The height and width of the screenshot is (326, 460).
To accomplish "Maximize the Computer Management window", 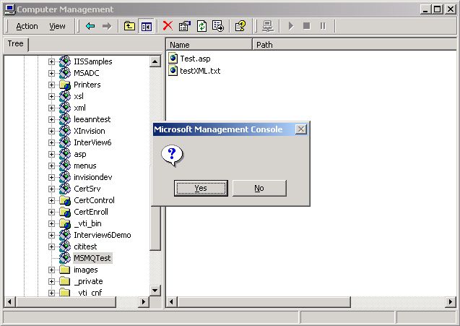I will point(437,9).
